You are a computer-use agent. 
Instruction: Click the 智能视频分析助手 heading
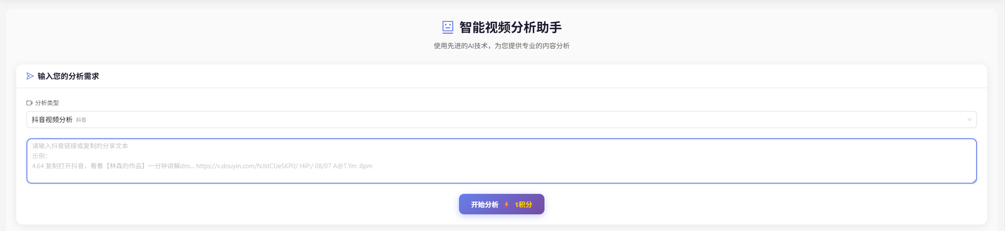(510, 27)
